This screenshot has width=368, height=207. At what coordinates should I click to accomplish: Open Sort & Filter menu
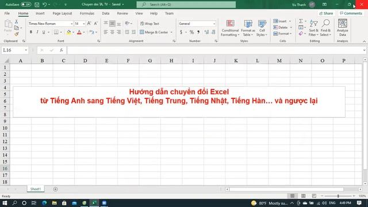point(313,28)
